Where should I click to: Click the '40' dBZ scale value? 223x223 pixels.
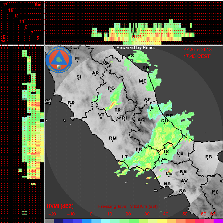point(165,214)
